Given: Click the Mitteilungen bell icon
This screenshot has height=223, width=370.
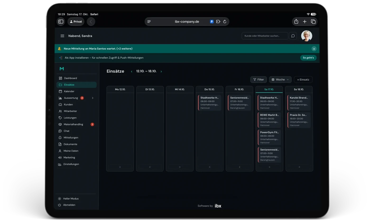Looking at the screenshot, I should click(60, 138).
